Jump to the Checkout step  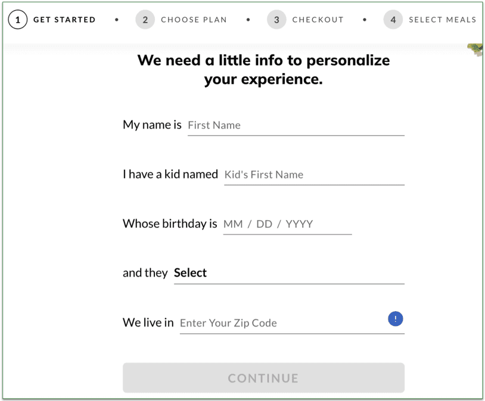[x=318, y=20]
